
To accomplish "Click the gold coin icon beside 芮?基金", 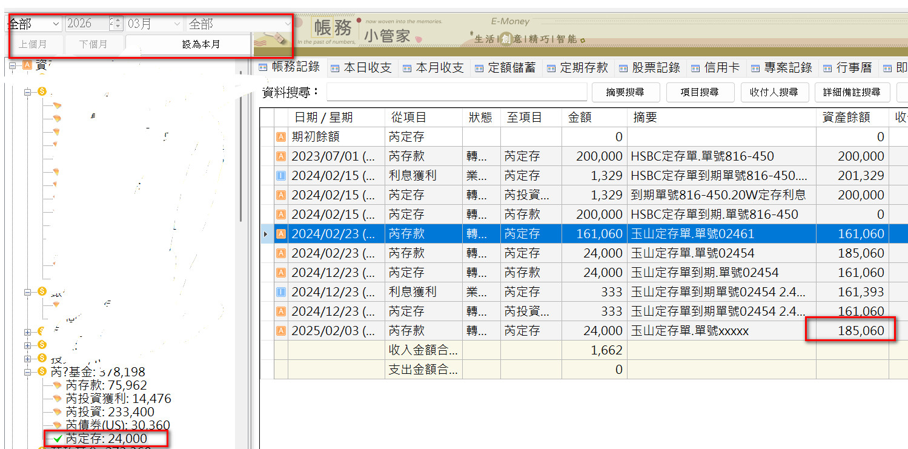I will (42, 371).
